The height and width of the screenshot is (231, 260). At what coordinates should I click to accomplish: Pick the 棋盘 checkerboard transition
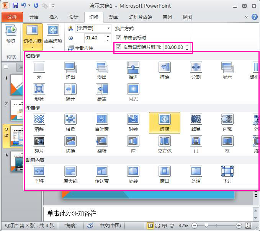point(70,123)
